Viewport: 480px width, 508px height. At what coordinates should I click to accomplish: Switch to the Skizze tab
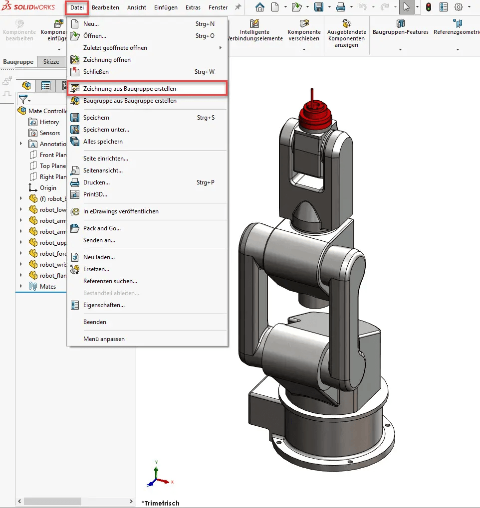(51, 61)
